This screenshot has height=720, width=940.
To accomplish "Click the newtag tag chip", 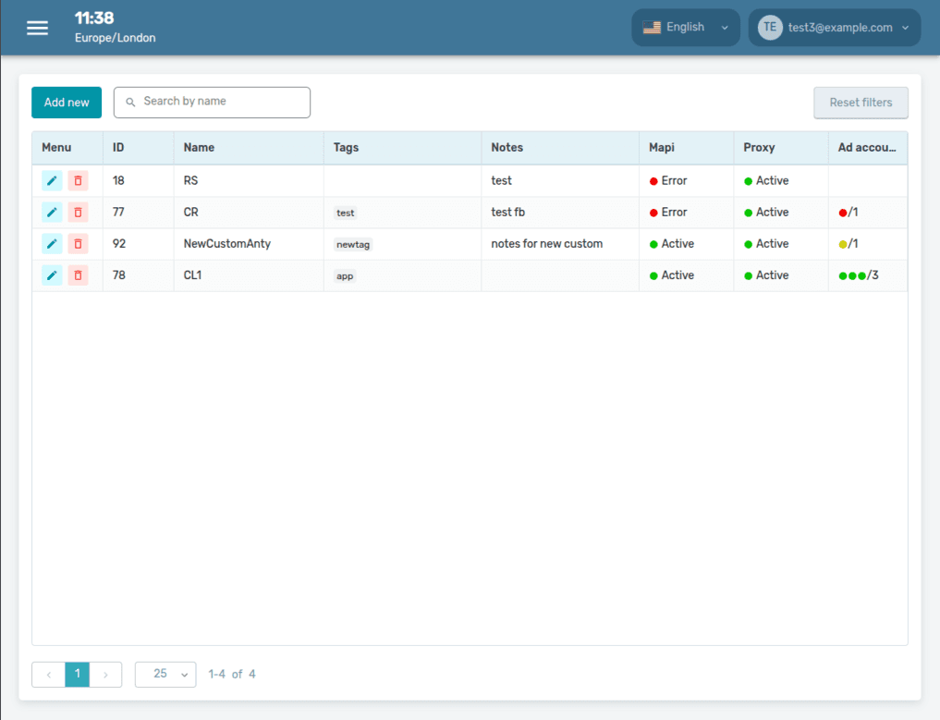I will coord(353,245).
